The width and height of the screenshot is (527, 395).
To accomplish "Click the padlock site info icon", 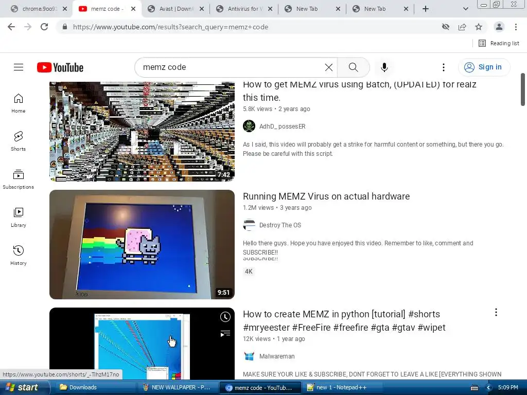I will [65, 27].
